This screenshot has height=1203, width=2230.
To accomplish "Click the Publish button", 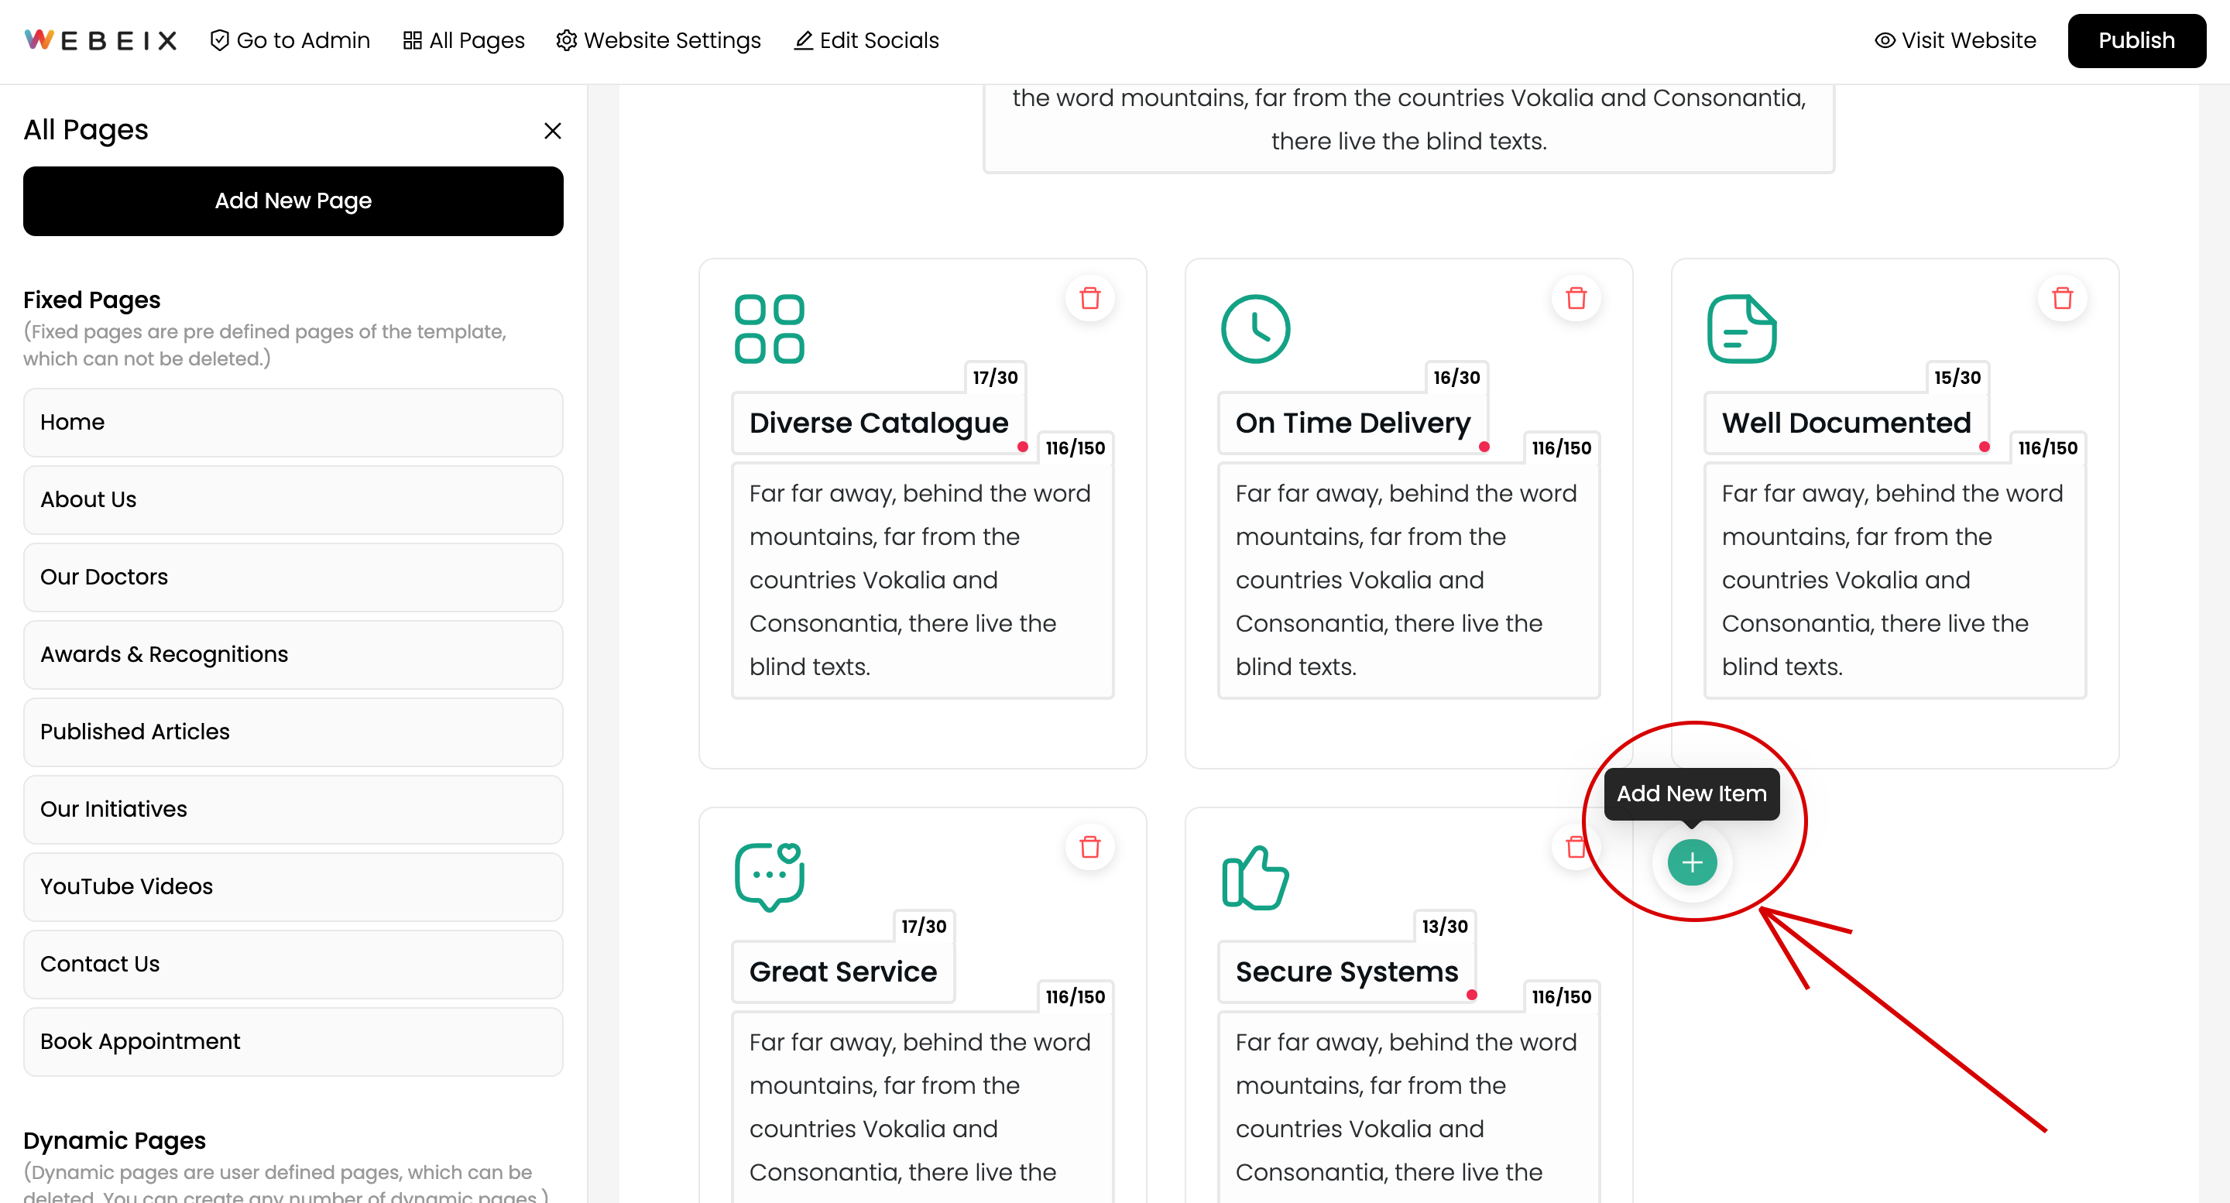I will (x=2136, y=41).
